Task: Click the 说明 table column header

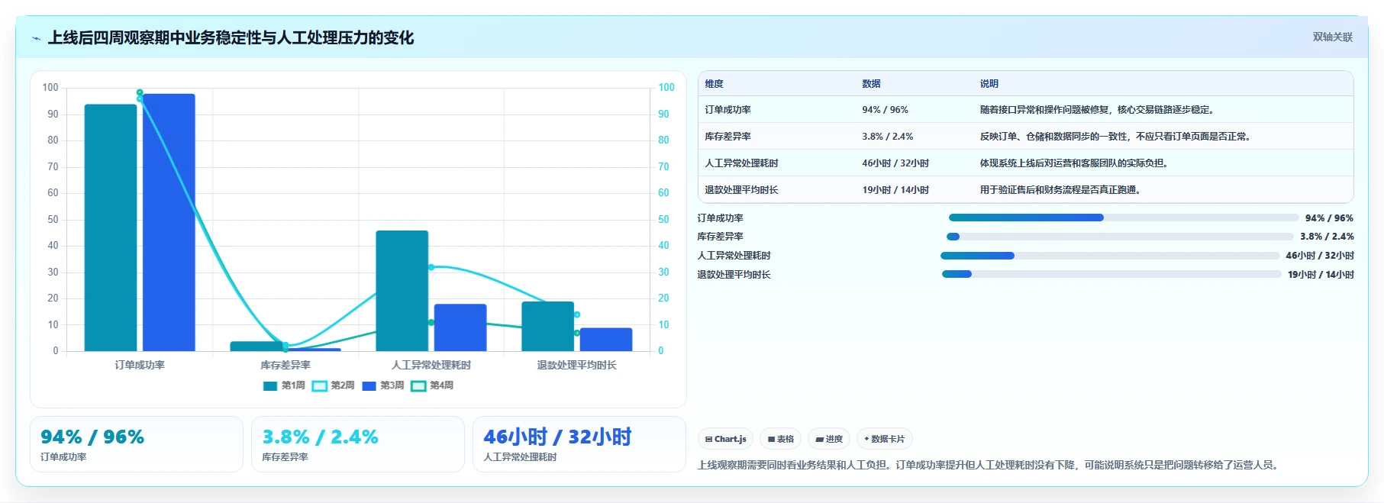Action: (x=989, y=84)
